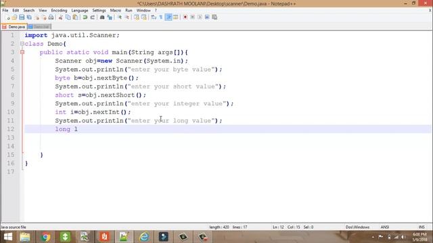Viewport: 433px width, 243px height.
Task: Show hidden tray icons arrow
Action: [x=373, y=237]
